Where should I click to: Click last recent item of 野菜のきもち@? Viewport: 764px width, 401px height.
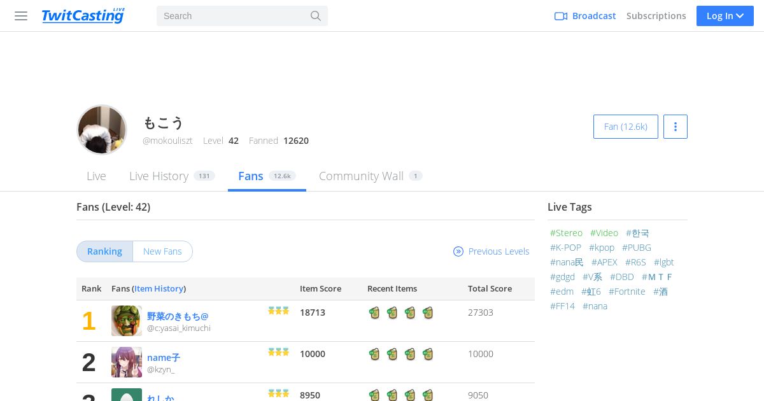coord(428,313)
